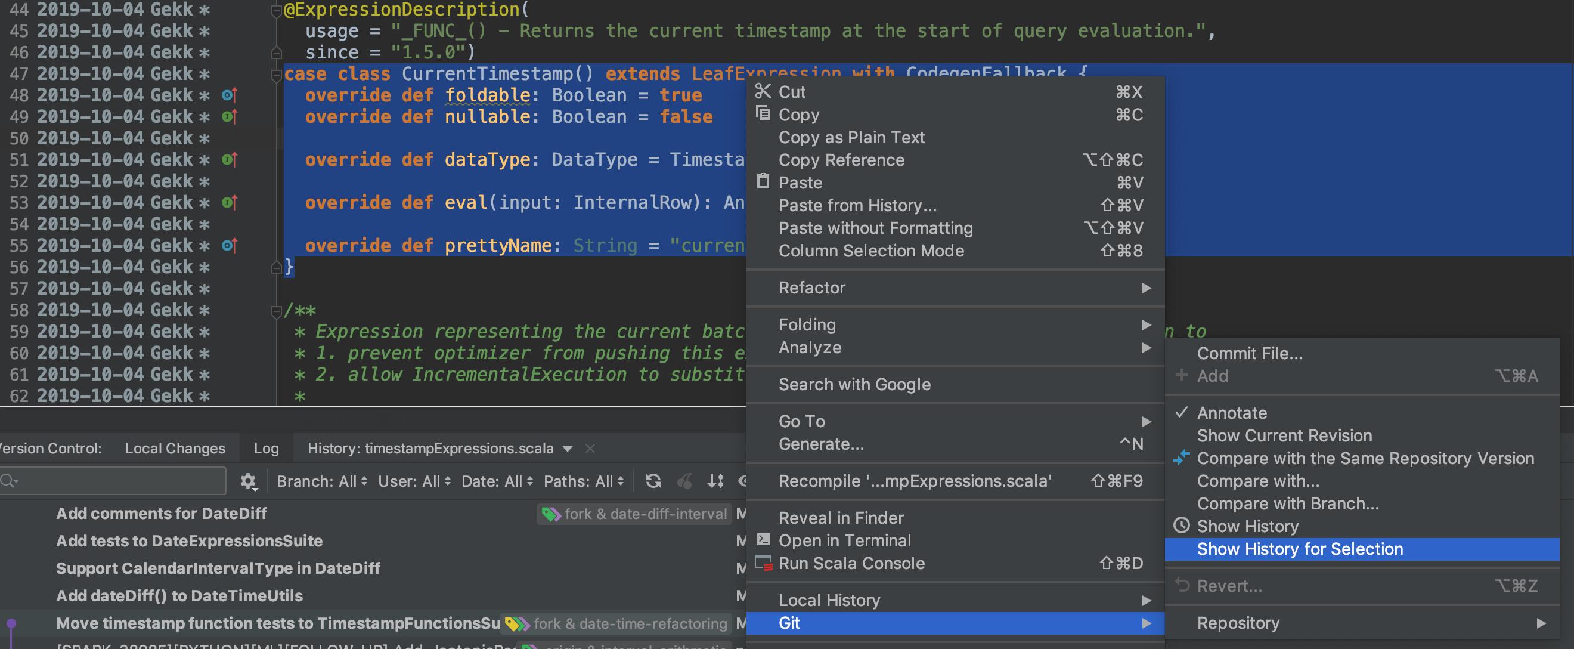The width and height of the screenshot is (1574, 649).
Task: Click Compare with Branch... menu entry
Action: pyautogui.click(x=1287, y=503)
